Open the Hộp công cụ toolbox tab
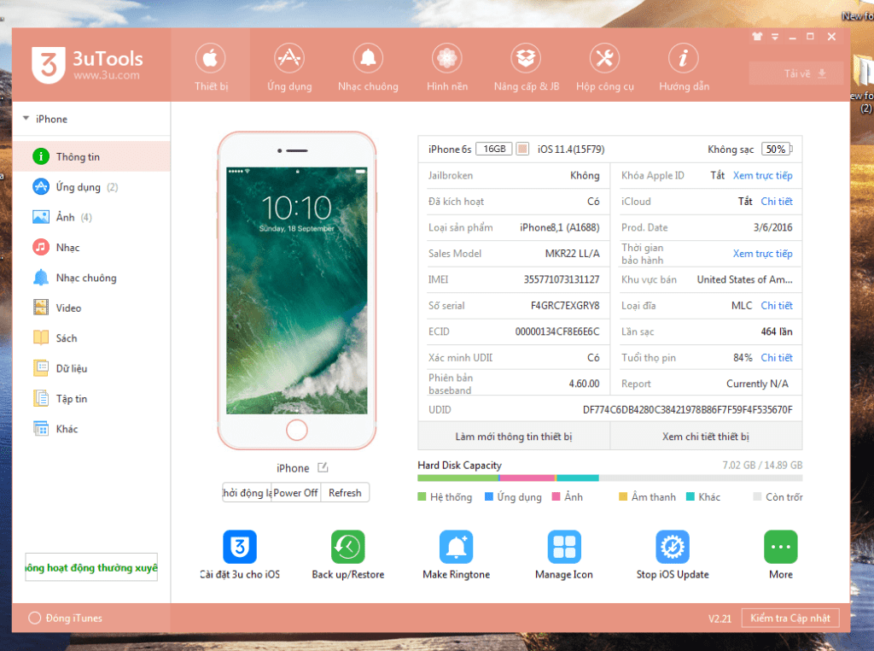 coord(605,67)
